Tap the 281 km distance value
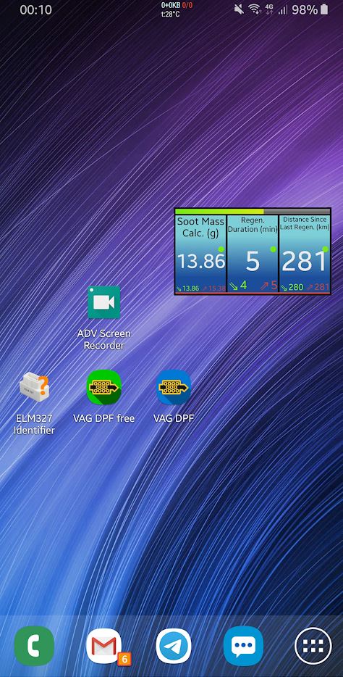Image resolution: width=343 pixels, height=677 pixels. click(x=305, y=261)
